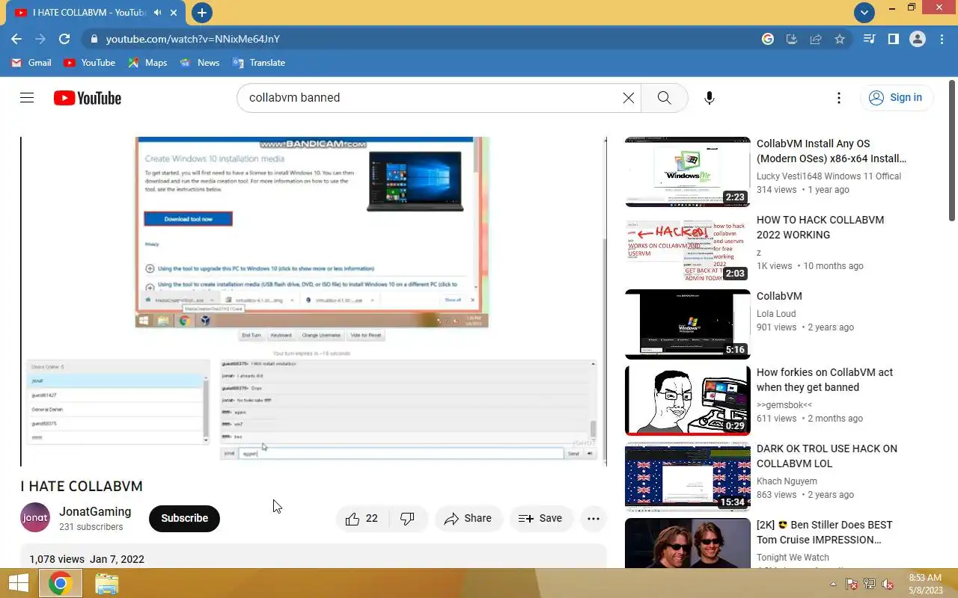
Task: Mute the tab audio icon
Action: point(157,13)
